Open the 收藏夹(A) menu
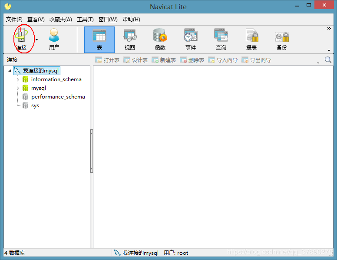Screen dimensions: 337x260 61,20
